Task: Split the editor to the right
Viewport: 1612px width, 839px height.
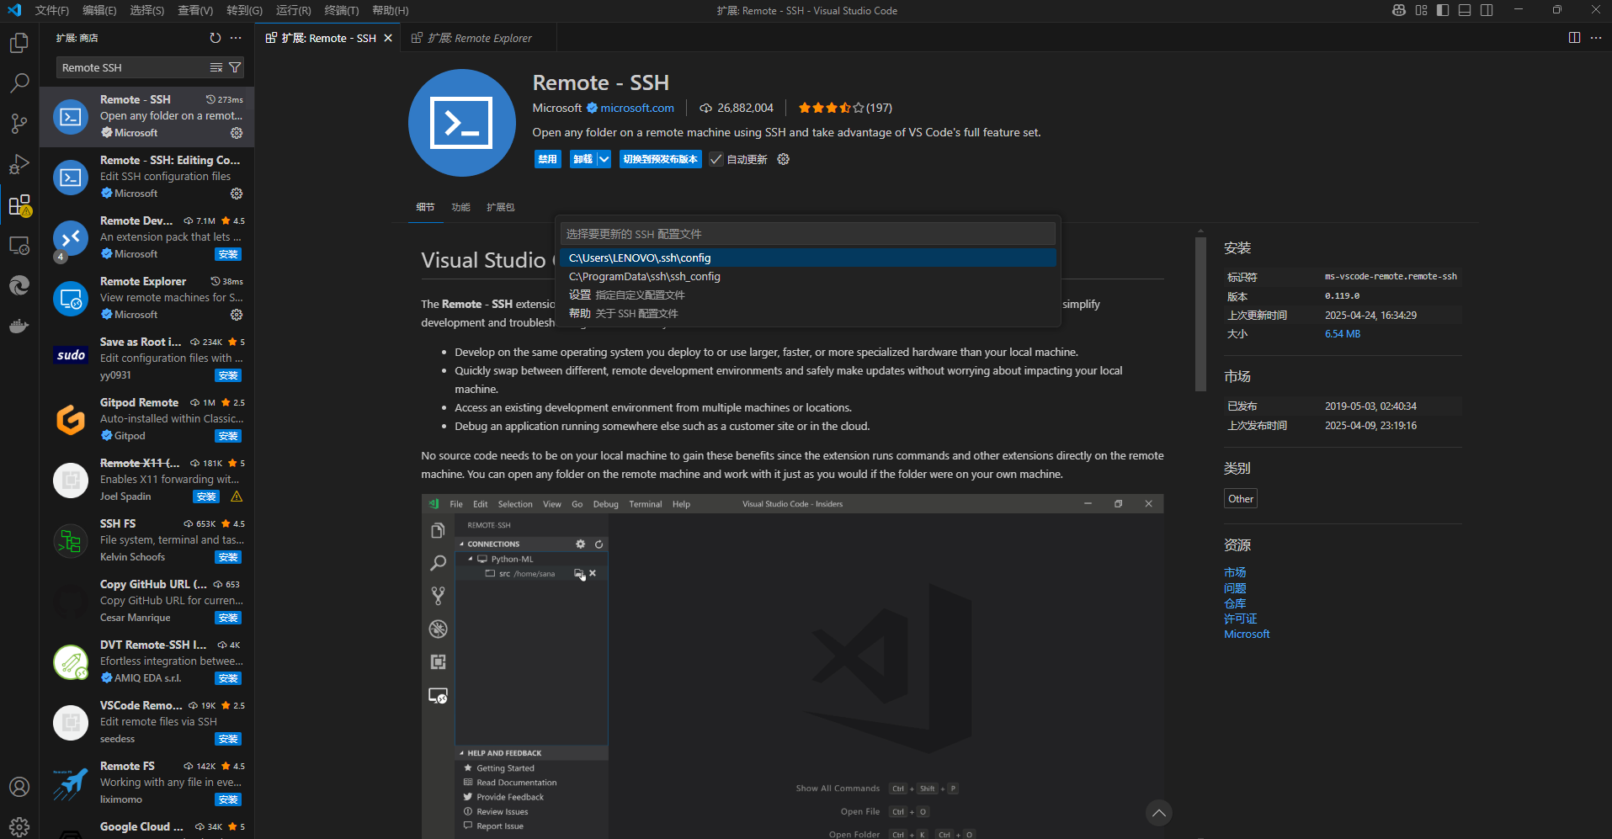Action: (x=1574, y=38)
